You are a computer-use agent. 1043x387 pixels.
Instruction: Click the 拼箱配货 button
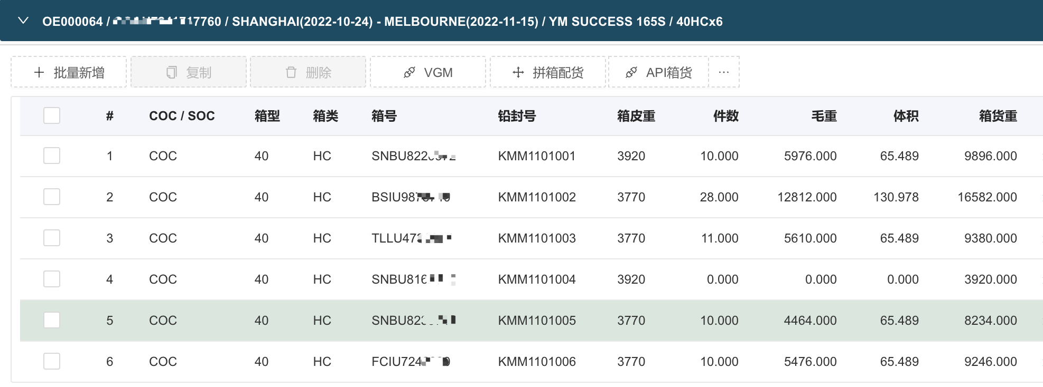point(548,72)
